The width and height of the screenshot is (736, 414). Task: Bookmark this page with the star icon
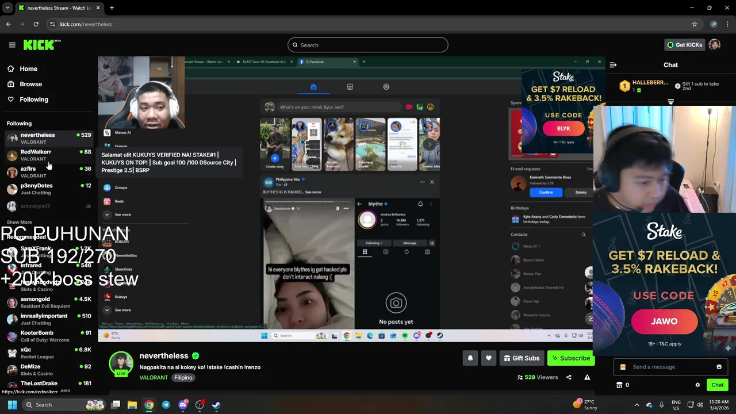point(695,24)
